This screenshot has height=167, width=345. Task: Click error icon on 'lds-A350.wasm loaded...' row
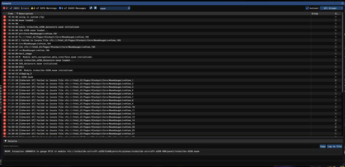pyautogui.click(x=4, y=30)
